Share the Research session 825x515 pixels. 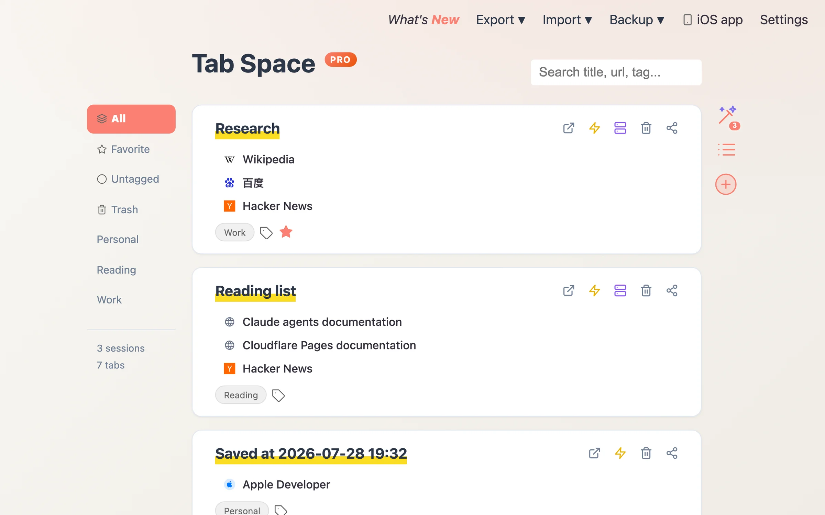point(672,128)
